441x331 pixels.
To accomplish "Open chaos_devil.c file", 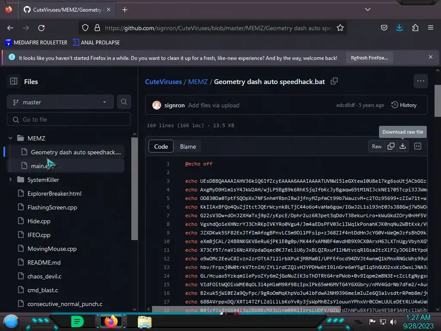I will pos(44,276).
